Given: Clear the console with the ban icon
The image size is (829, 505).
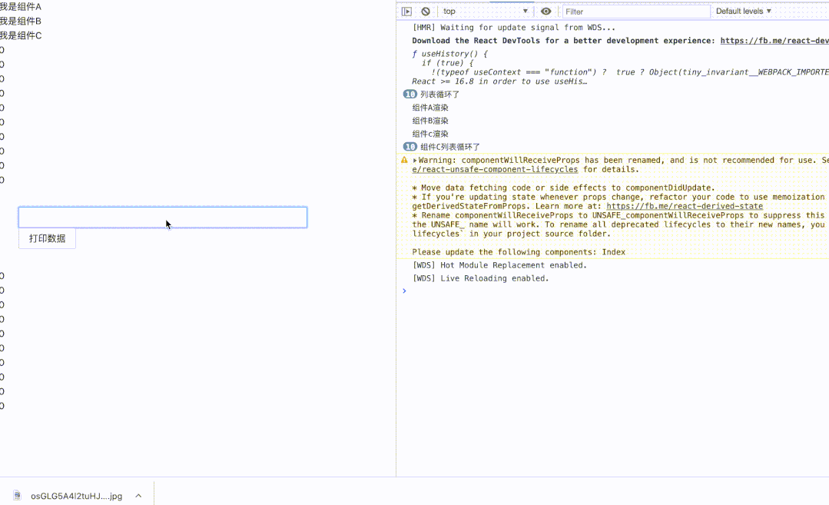Looking at the screenshot, I should click(x=426, y=11).
